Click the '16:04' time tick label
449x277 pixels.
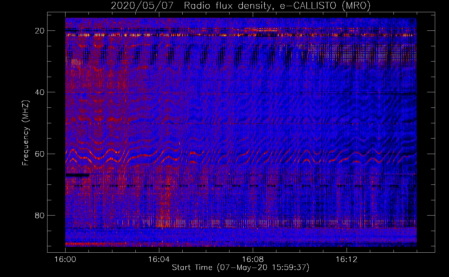159,260
